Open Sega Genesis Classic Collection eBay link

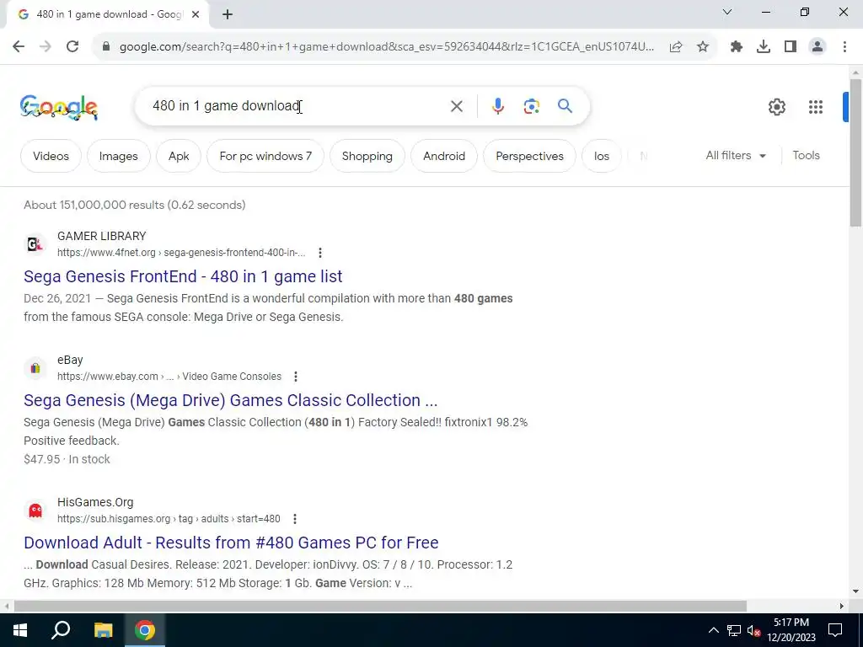point(231,400)
